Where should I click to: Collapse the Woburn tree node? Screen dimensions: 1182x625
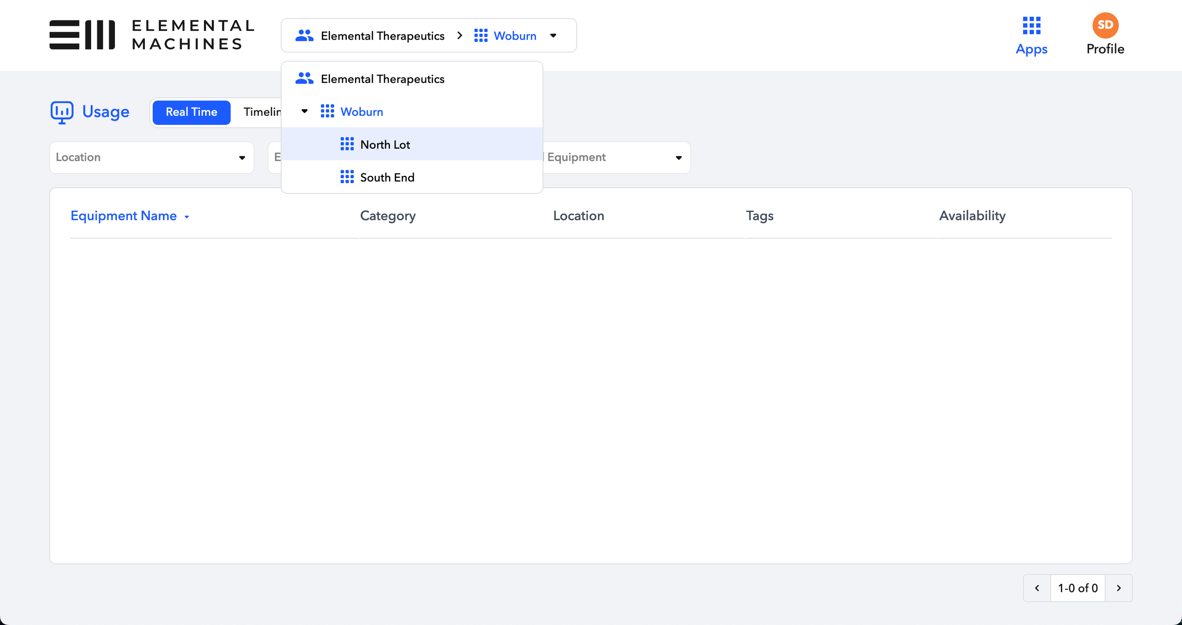(x=304, y=111)
